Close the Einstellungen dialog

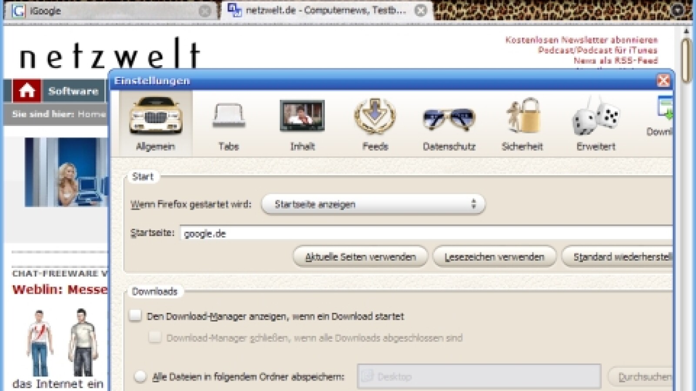663,80
